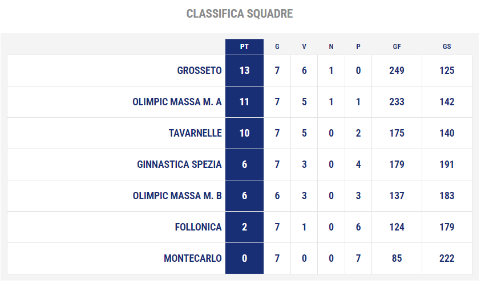Select Grosseto's 249 goals scored value
Screen dimensions: 481x284
(x=397, y=71)
